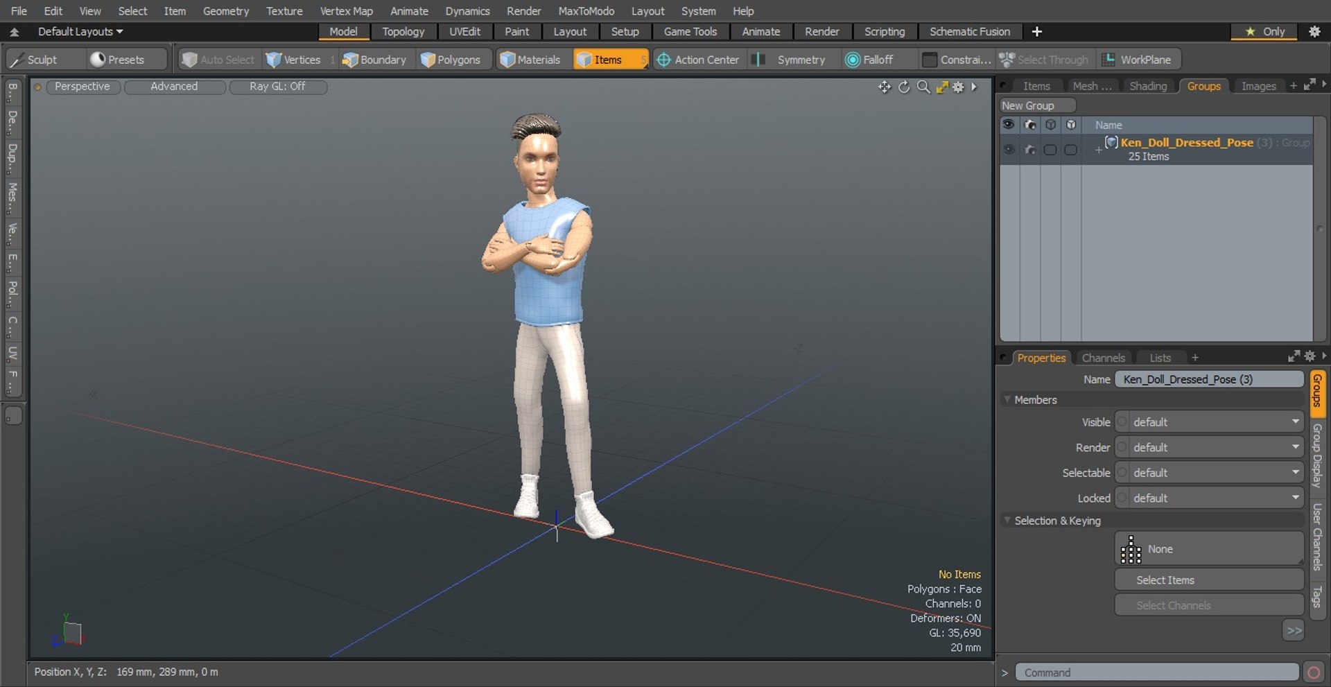Click the command record circle icon

pyautogui.click(x=1313, y=672)
